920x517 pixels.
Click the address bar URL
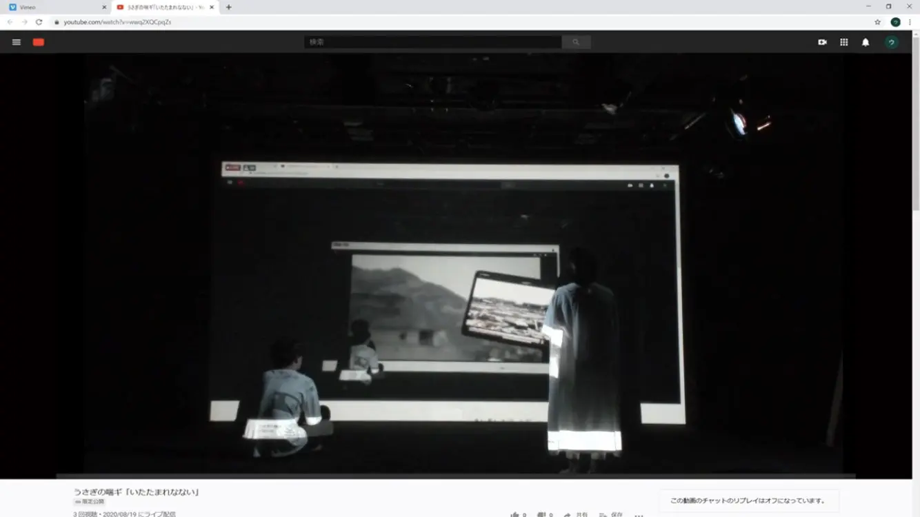(x=117, y=22)
